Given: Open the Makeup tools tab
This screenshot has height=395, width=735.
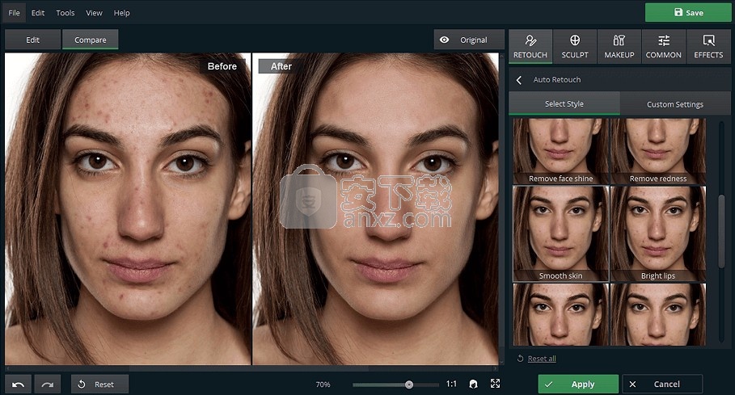Looking at the screenshot, I should point(619,46).
